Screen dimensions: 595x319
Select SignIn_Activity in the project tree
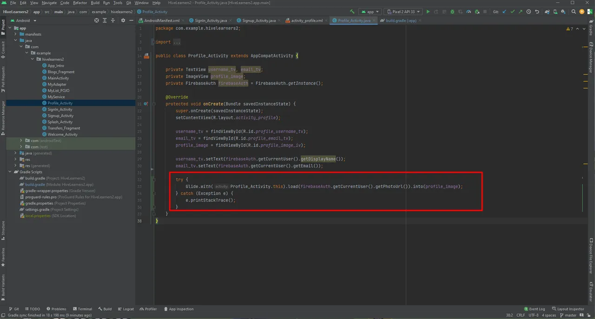(x=60, y=109)
